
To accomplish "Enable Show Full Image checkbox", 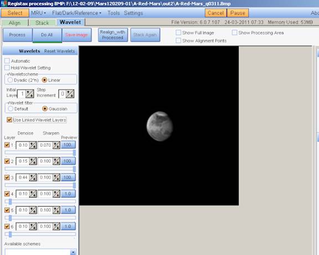I will tap(178, 33).
